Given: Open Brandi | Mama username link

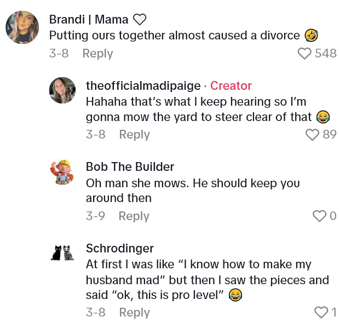Looking at the screenshot, I should pyautogui.click(x=89, y=20).
